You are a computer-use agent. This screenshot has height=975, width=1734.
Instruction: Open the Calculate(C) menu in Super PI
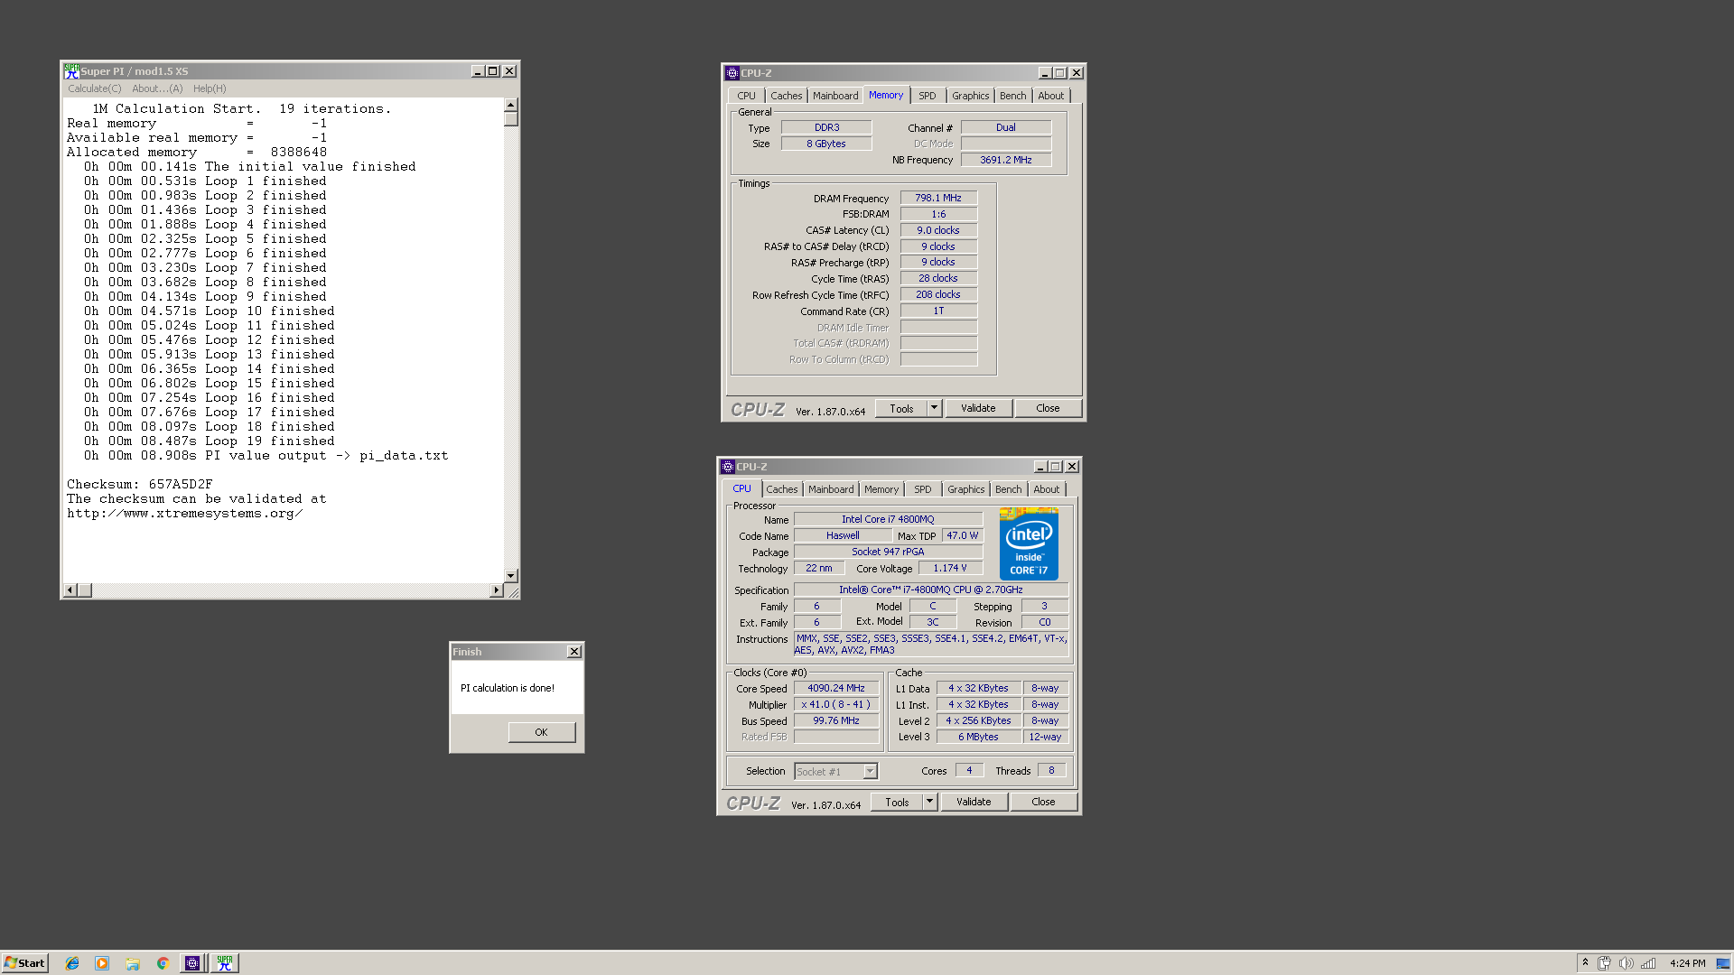(95, 88)
